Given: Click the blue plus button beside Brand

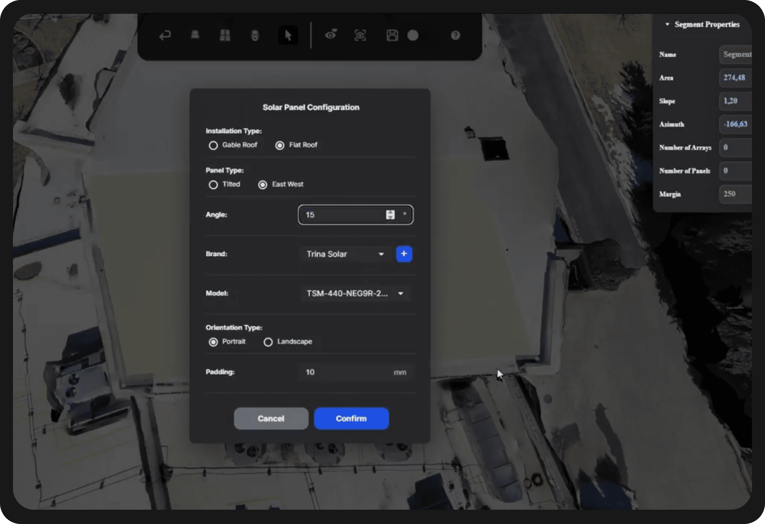Looking at the screenshot, I should pyautogui.click(x=404, y=254).
